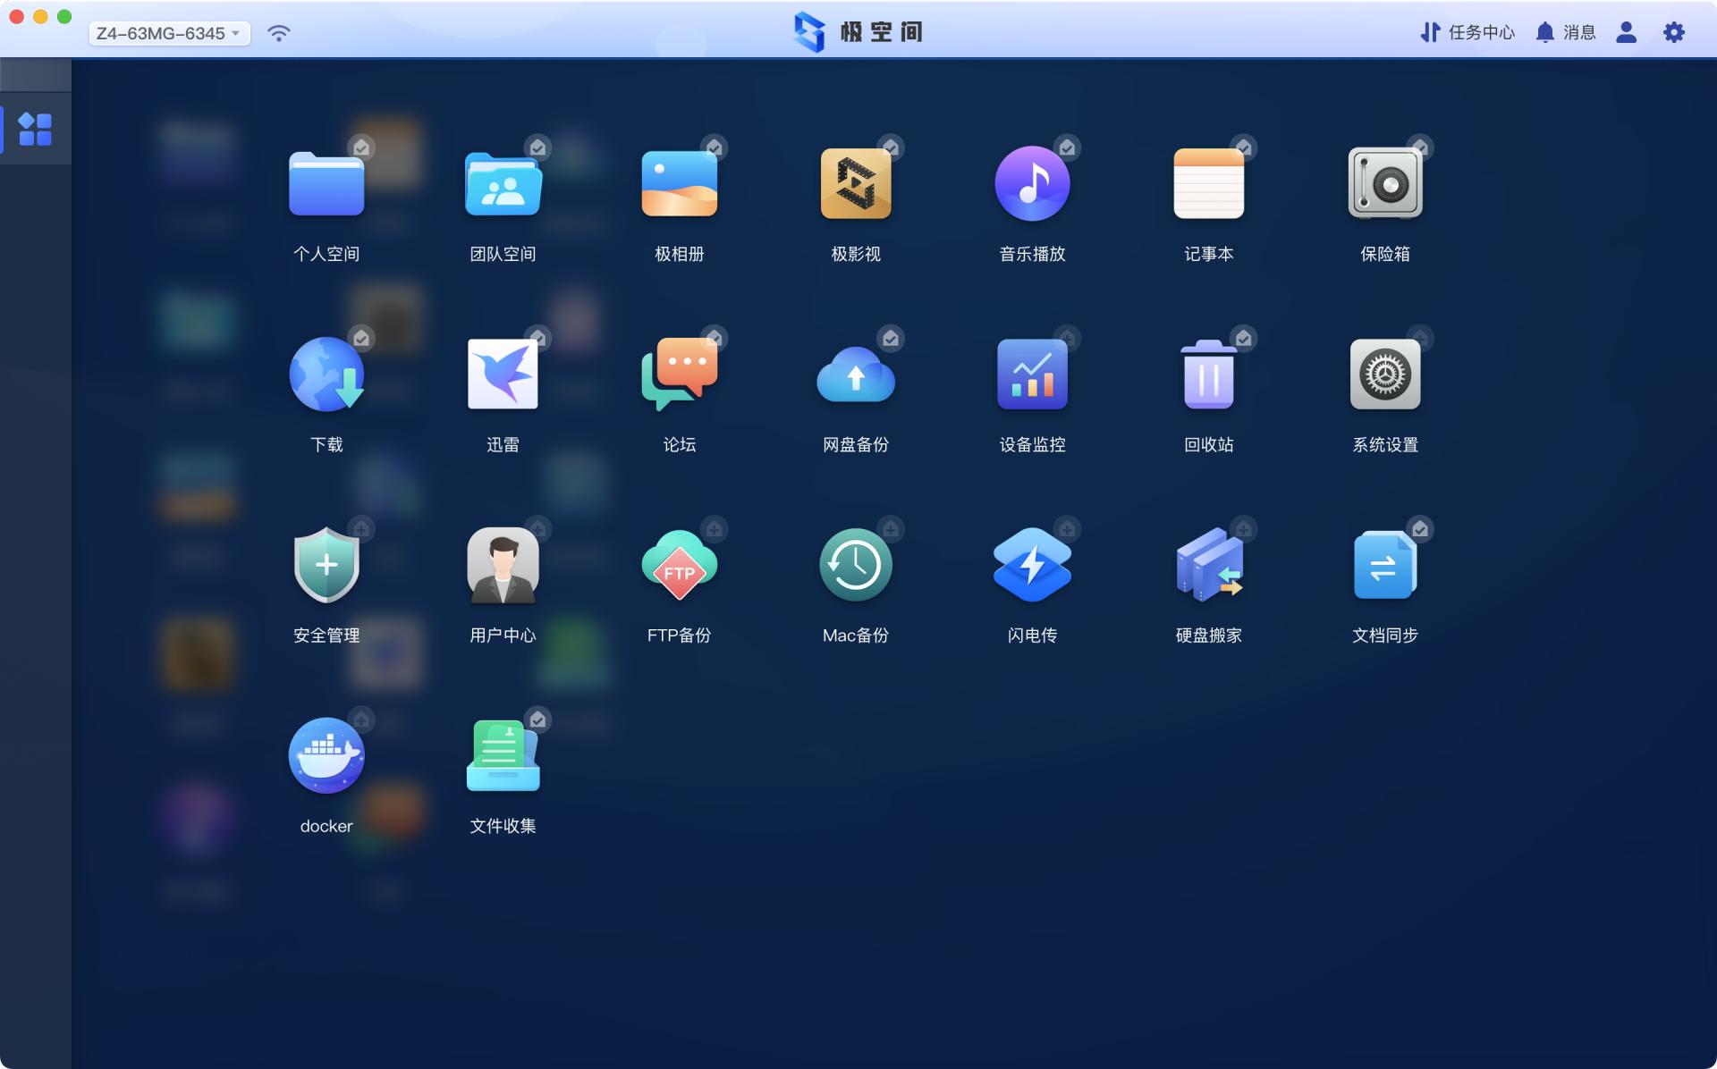Open the 消息 notifications panel

click(x=1565, y=32)
